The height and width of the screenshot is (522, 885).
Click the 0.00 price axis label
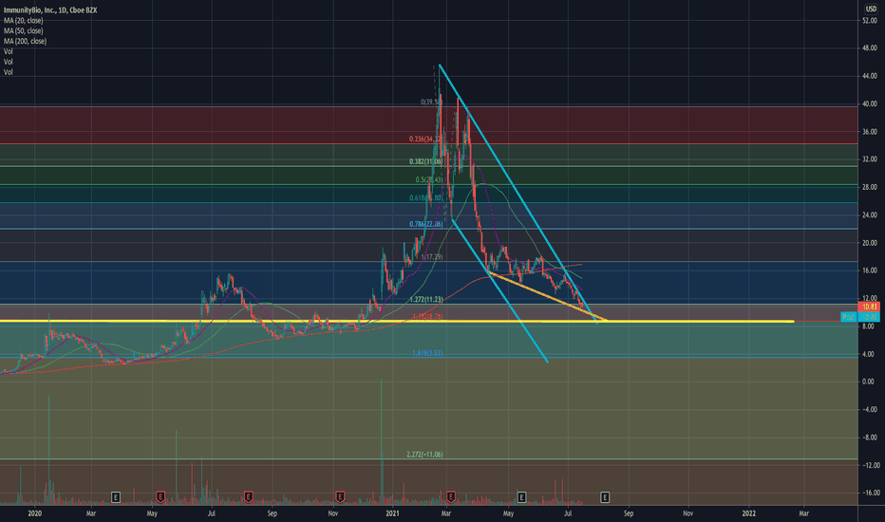(869, 382)
